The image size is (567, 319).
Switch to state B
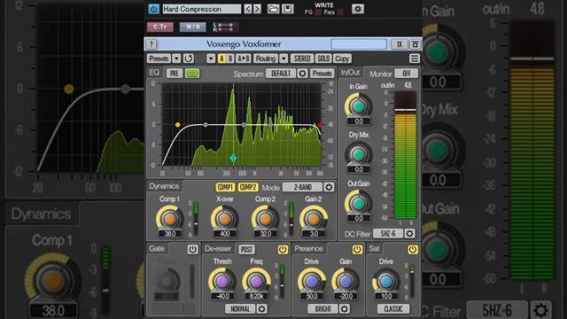pyautogui.click(x=230, y=58)
